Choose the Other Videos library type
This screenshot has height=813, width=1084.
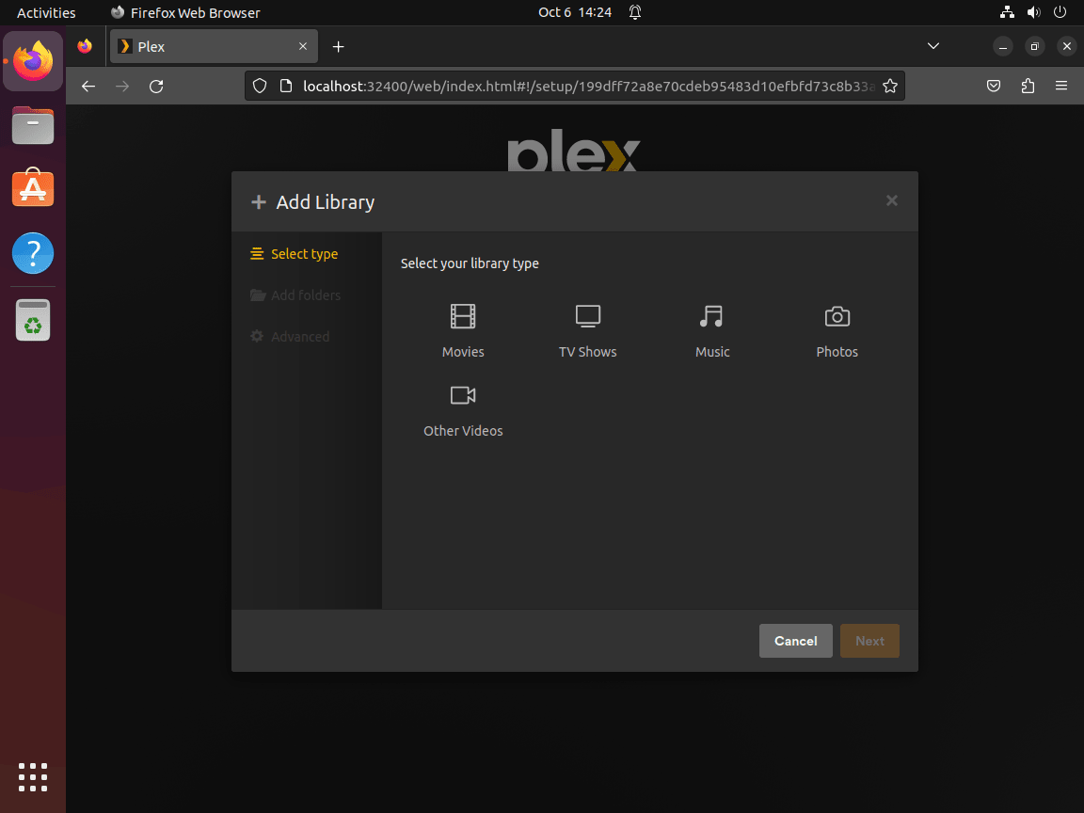coord(462,408)
